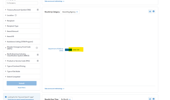The width and height of the screenshot is (170, 100).
Task: Open the By Month dropdown
Action: click(66, 99)
